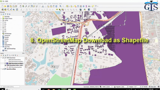Select the Pan Map hand tool
Image resolution: width=160 pixels, height=90 pixels.
pyautogui.click(x=20, y=6)
